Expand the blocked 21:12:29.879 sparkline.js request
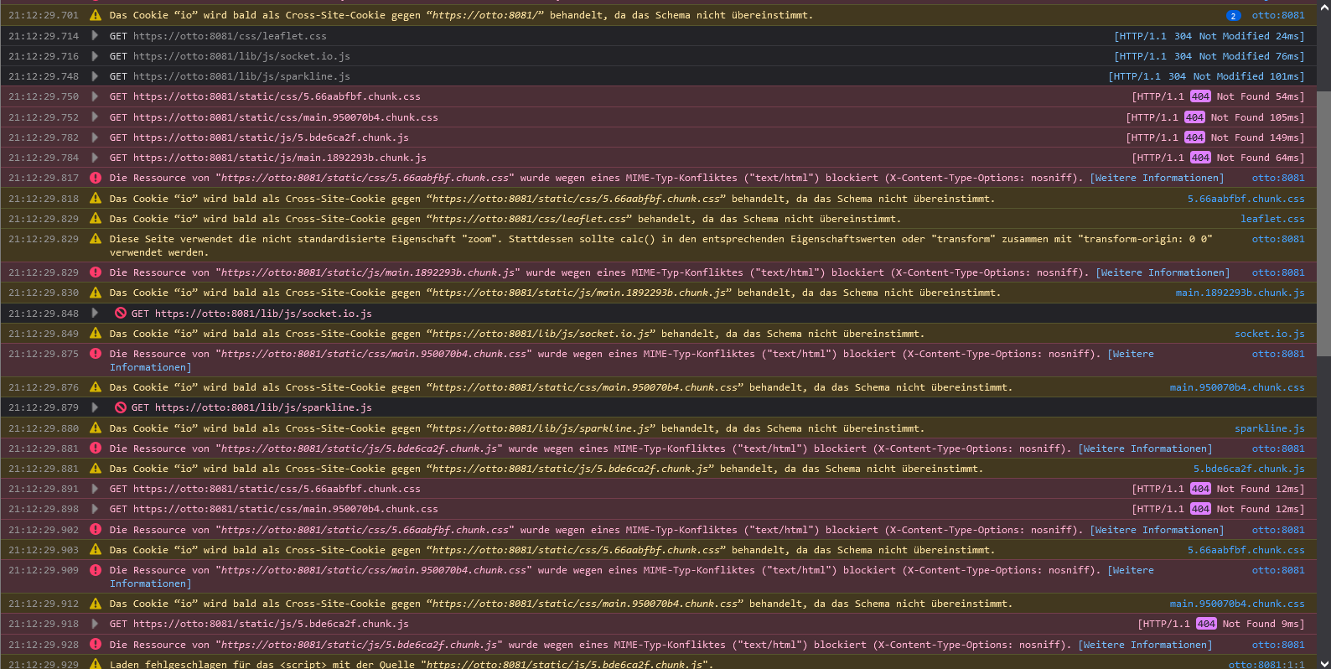Viewport: 1331px width, 669px height. point(95,407)
